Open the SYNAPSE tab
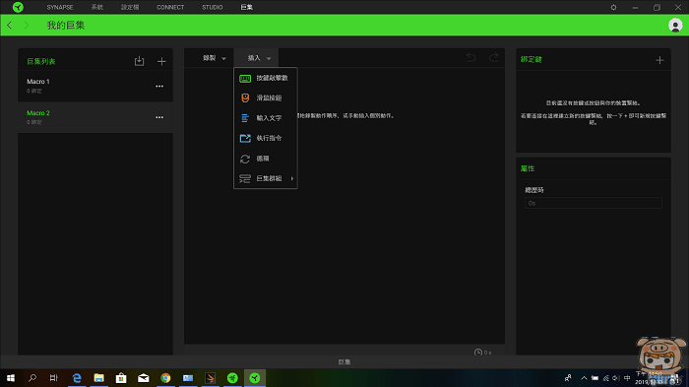The height and width of the screenshot is (387, 689). (x=60, y=8)
